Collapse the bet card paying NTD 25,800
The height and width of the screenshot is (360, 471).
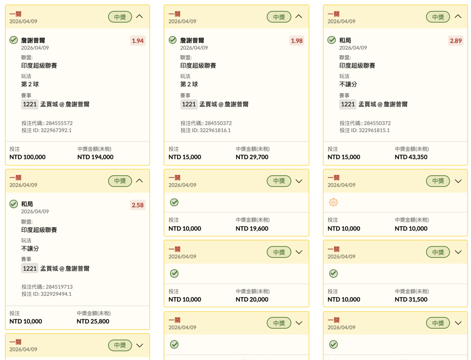coord(140,181)
